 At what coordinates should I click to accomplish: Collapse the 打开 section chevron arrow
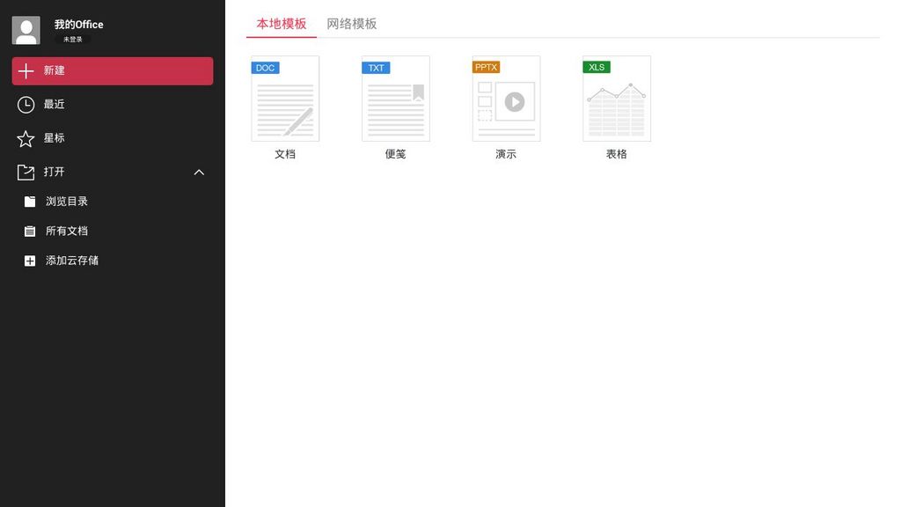tap(199, 173)
